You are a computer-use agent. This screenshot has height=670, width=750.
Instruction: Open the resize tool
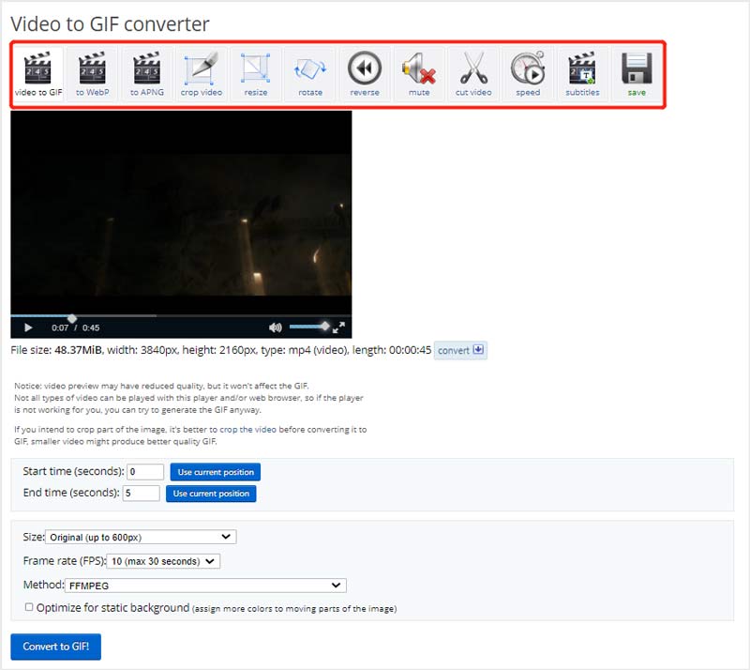coord(255,73)
